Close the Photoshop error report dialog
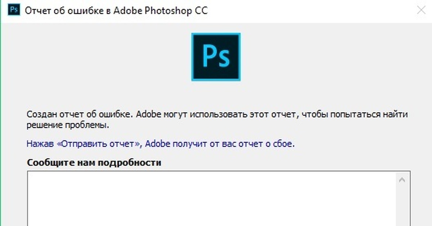Image resolution: width=432 pixels, height=226 pixels. [421, 10]
